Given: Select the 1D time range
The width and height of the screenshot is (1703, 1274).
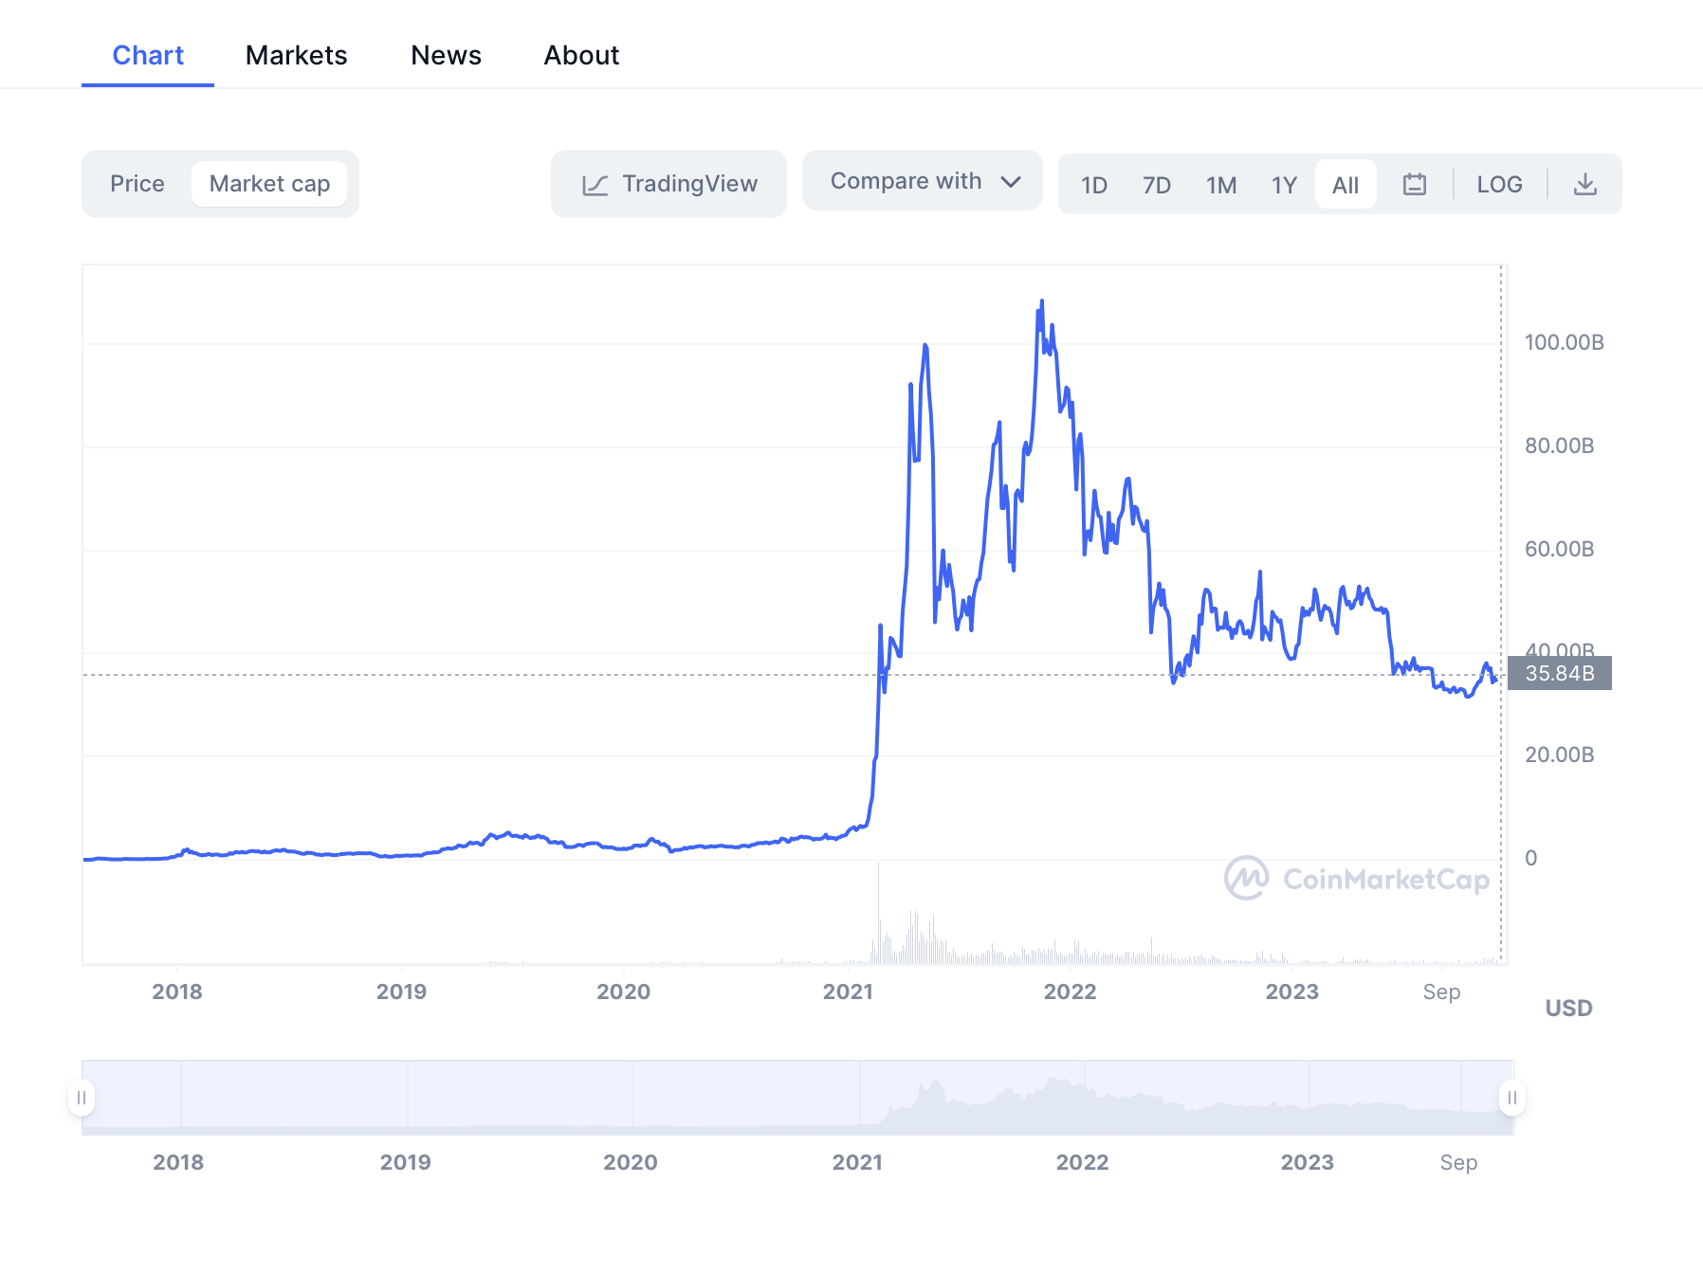Looking at the screenshot, I should click(1094, 185).
